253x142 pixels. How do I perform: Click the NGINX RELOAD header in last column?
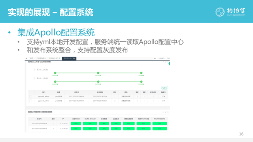click(x=160, y=119)
